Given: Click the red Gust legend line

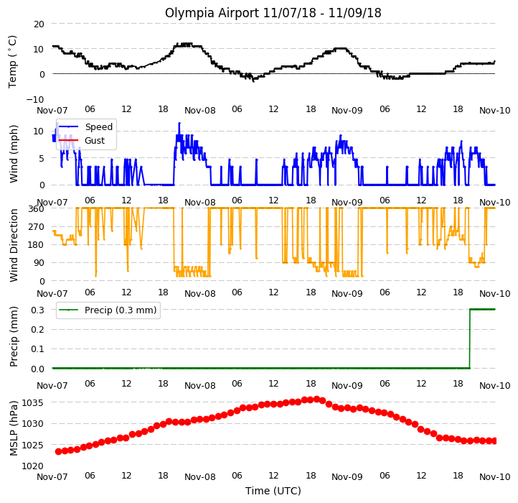Looking at the screenshot, I should coord(68,140).
